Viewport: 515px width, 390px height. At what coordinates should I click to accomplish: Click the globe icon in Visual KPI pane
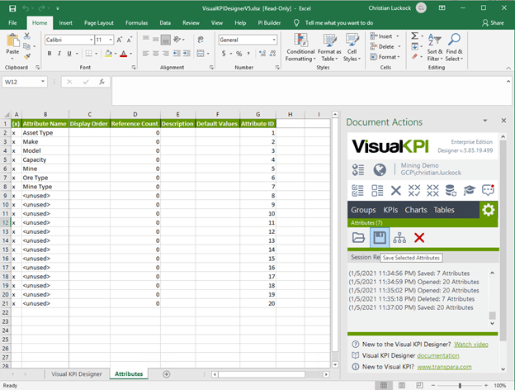coord(380,169)
